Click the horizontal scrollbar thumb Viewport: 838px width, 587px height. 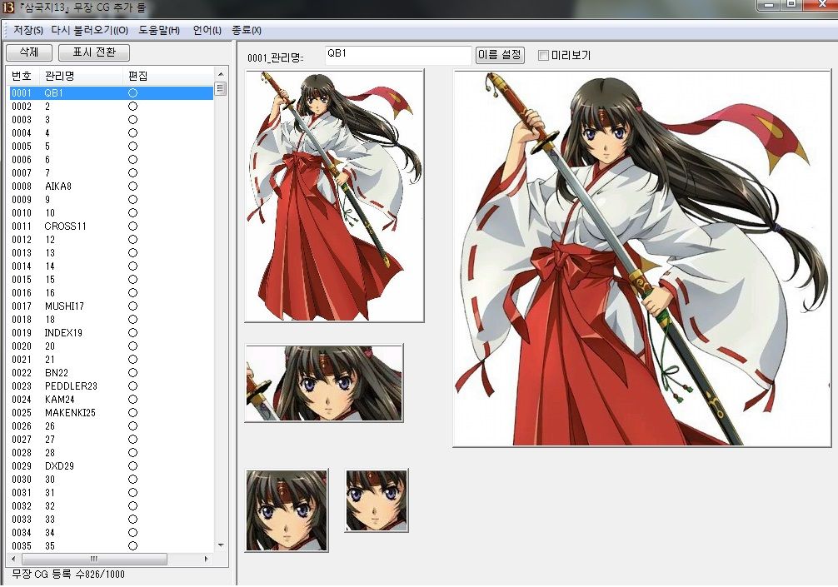click(x=94, y=559)
